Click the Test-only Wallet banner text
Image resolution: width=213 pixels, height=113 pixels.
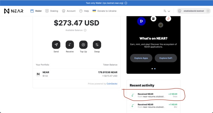tap(105, 3)
